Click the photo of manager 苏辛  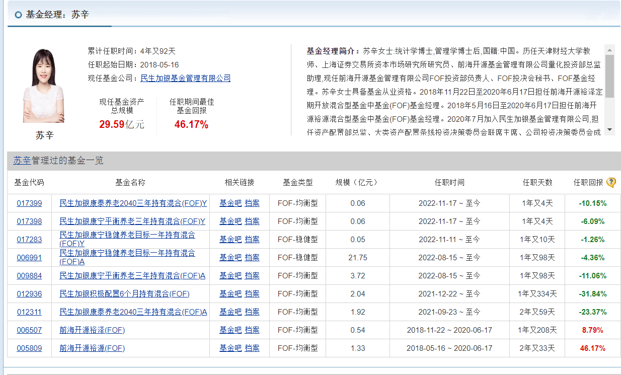(x=43, y=86)
